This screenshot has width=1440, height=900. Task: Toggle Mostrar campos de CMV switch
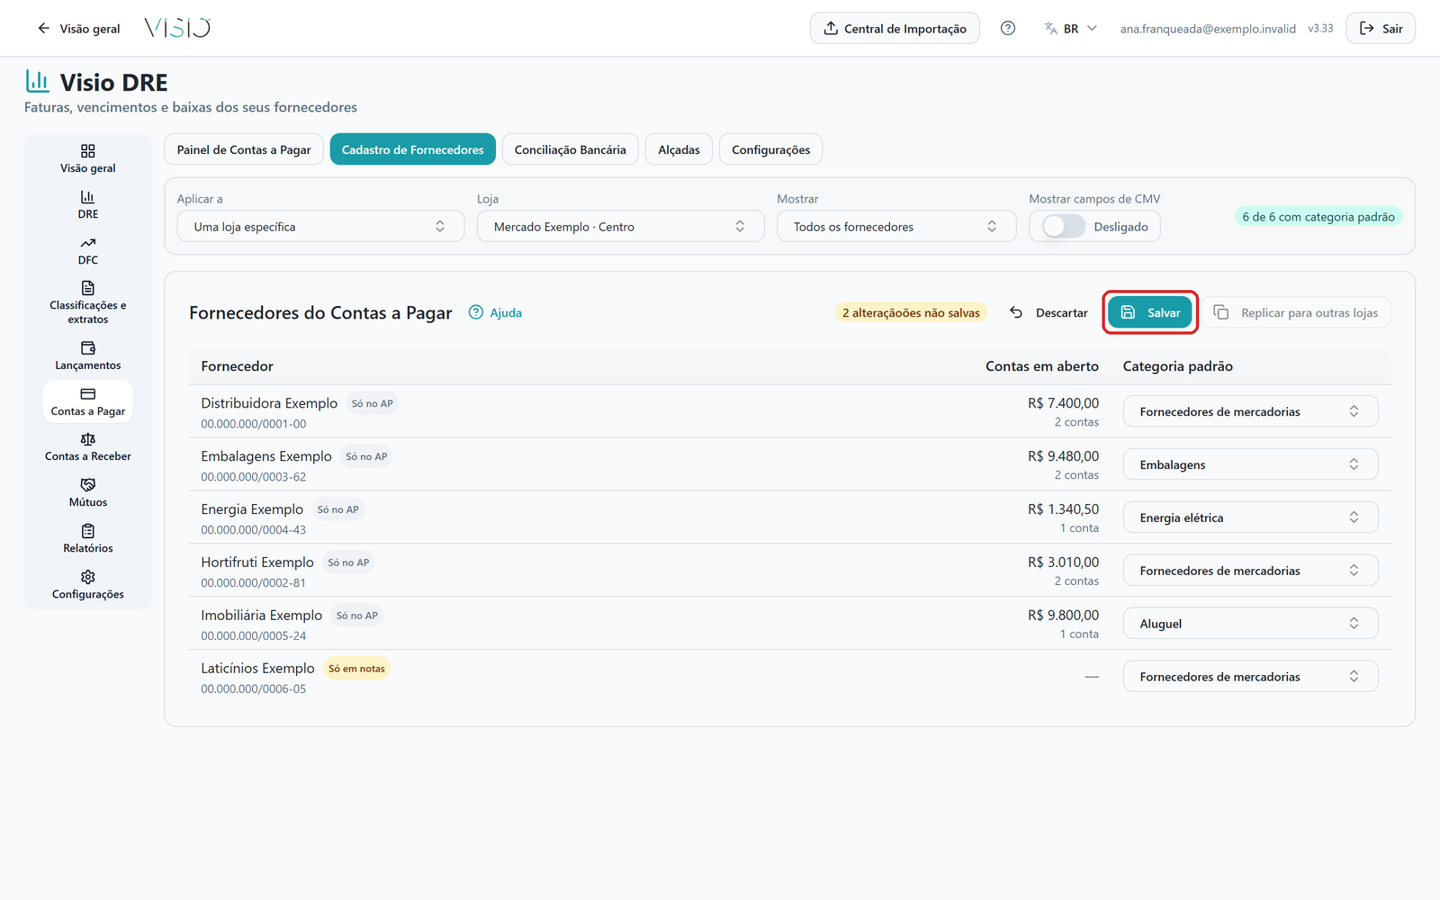1063,227
